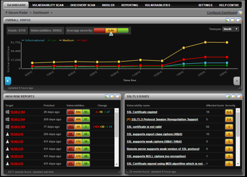This screenshot has width=247, height=177.
Task: Toggle the Low series in the chart legend
Action: pyautogui.click(x=52, y=40)
